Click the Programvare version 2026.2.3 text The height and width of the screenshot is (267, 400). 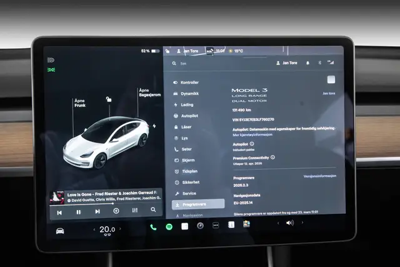pyautogui.click(x=241, y=185)
